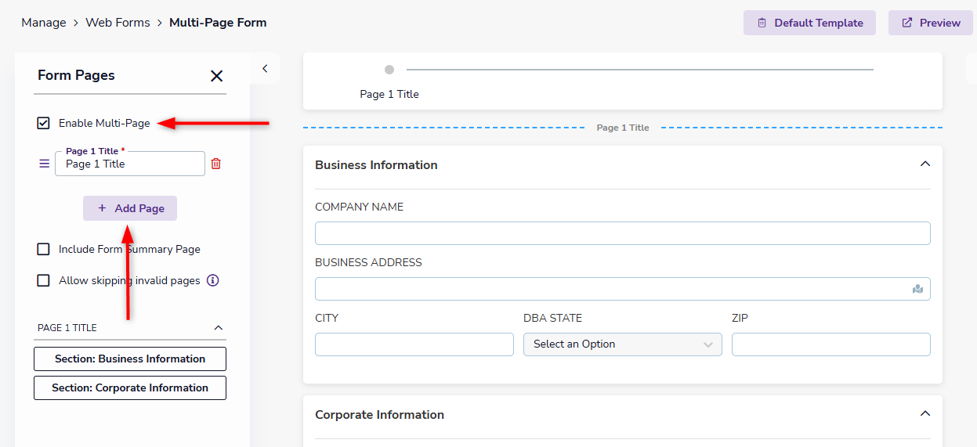Focus the Business Address field
The width and height of the screenshot is (977, 447).
point(623,289)
